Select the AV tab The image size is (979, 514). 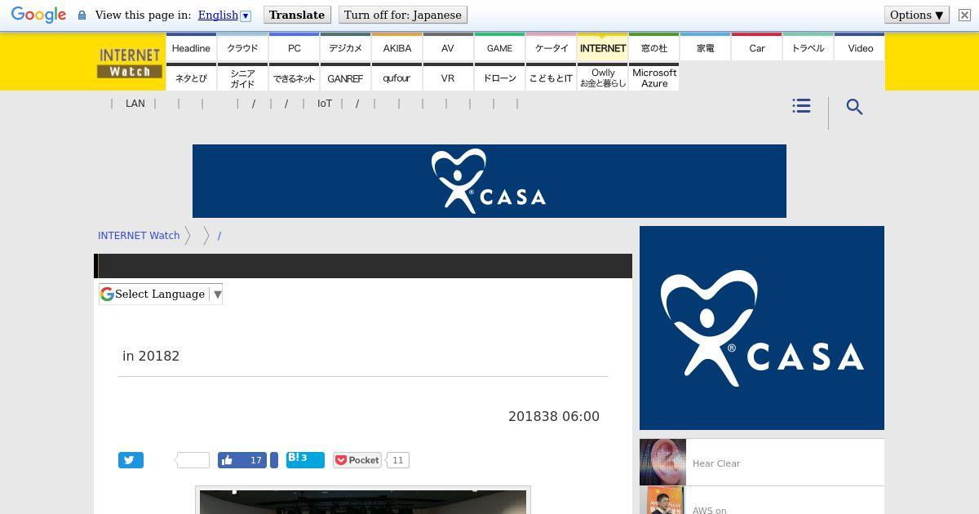coord(448,47)
